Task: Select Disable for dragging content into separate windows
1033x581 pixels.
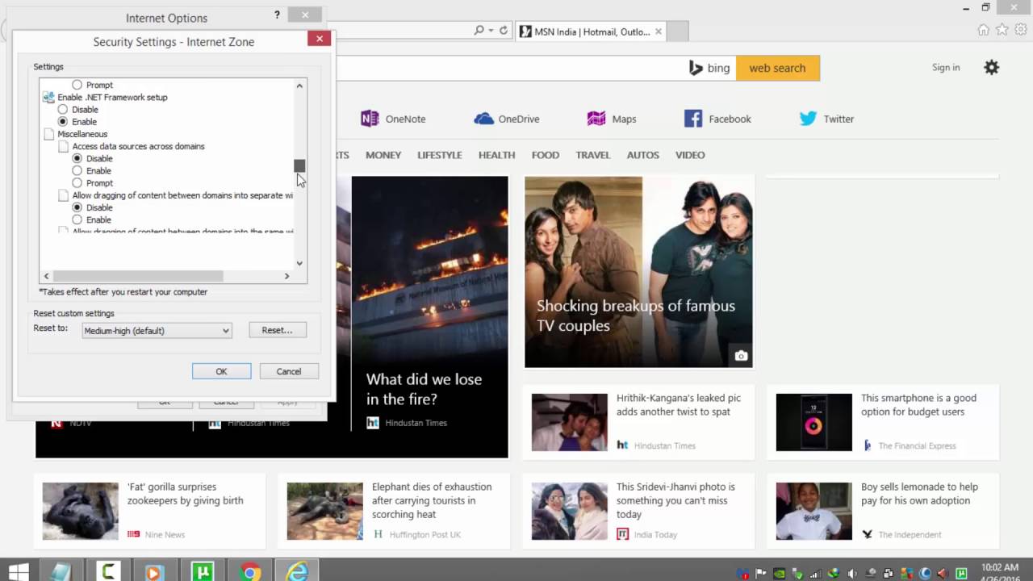Action: point(77,207)
